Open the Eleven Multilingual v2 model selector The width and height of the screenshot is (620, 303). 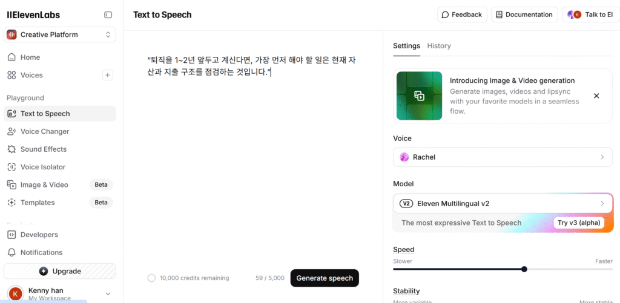[503, 203]
